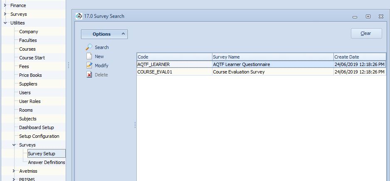This screenshot has width=390, height=181.
Task: Select User Roles in the Utilities tree
Action: pos(30,101)
